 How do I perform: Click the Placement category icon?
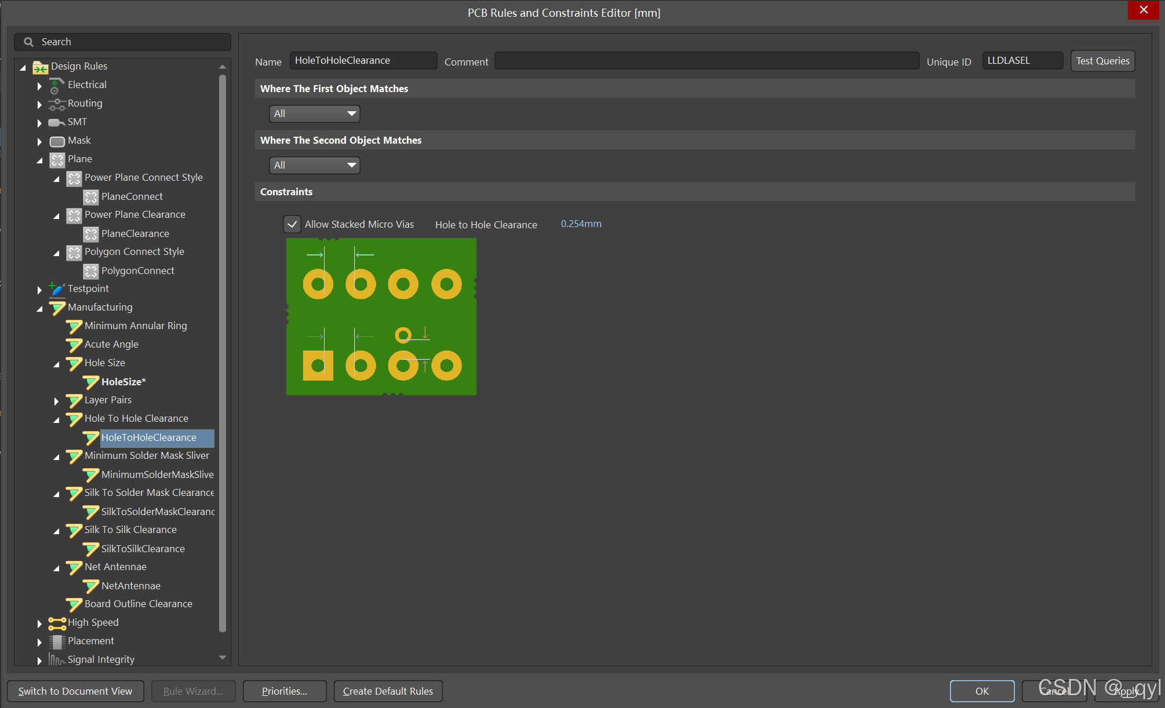pos(57,642)
